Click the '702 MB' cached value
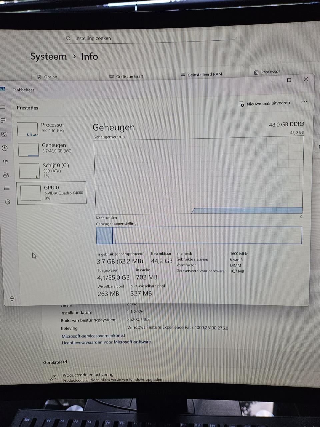The height and width of the screenshot is (427, 320). [x=147, y=277]
